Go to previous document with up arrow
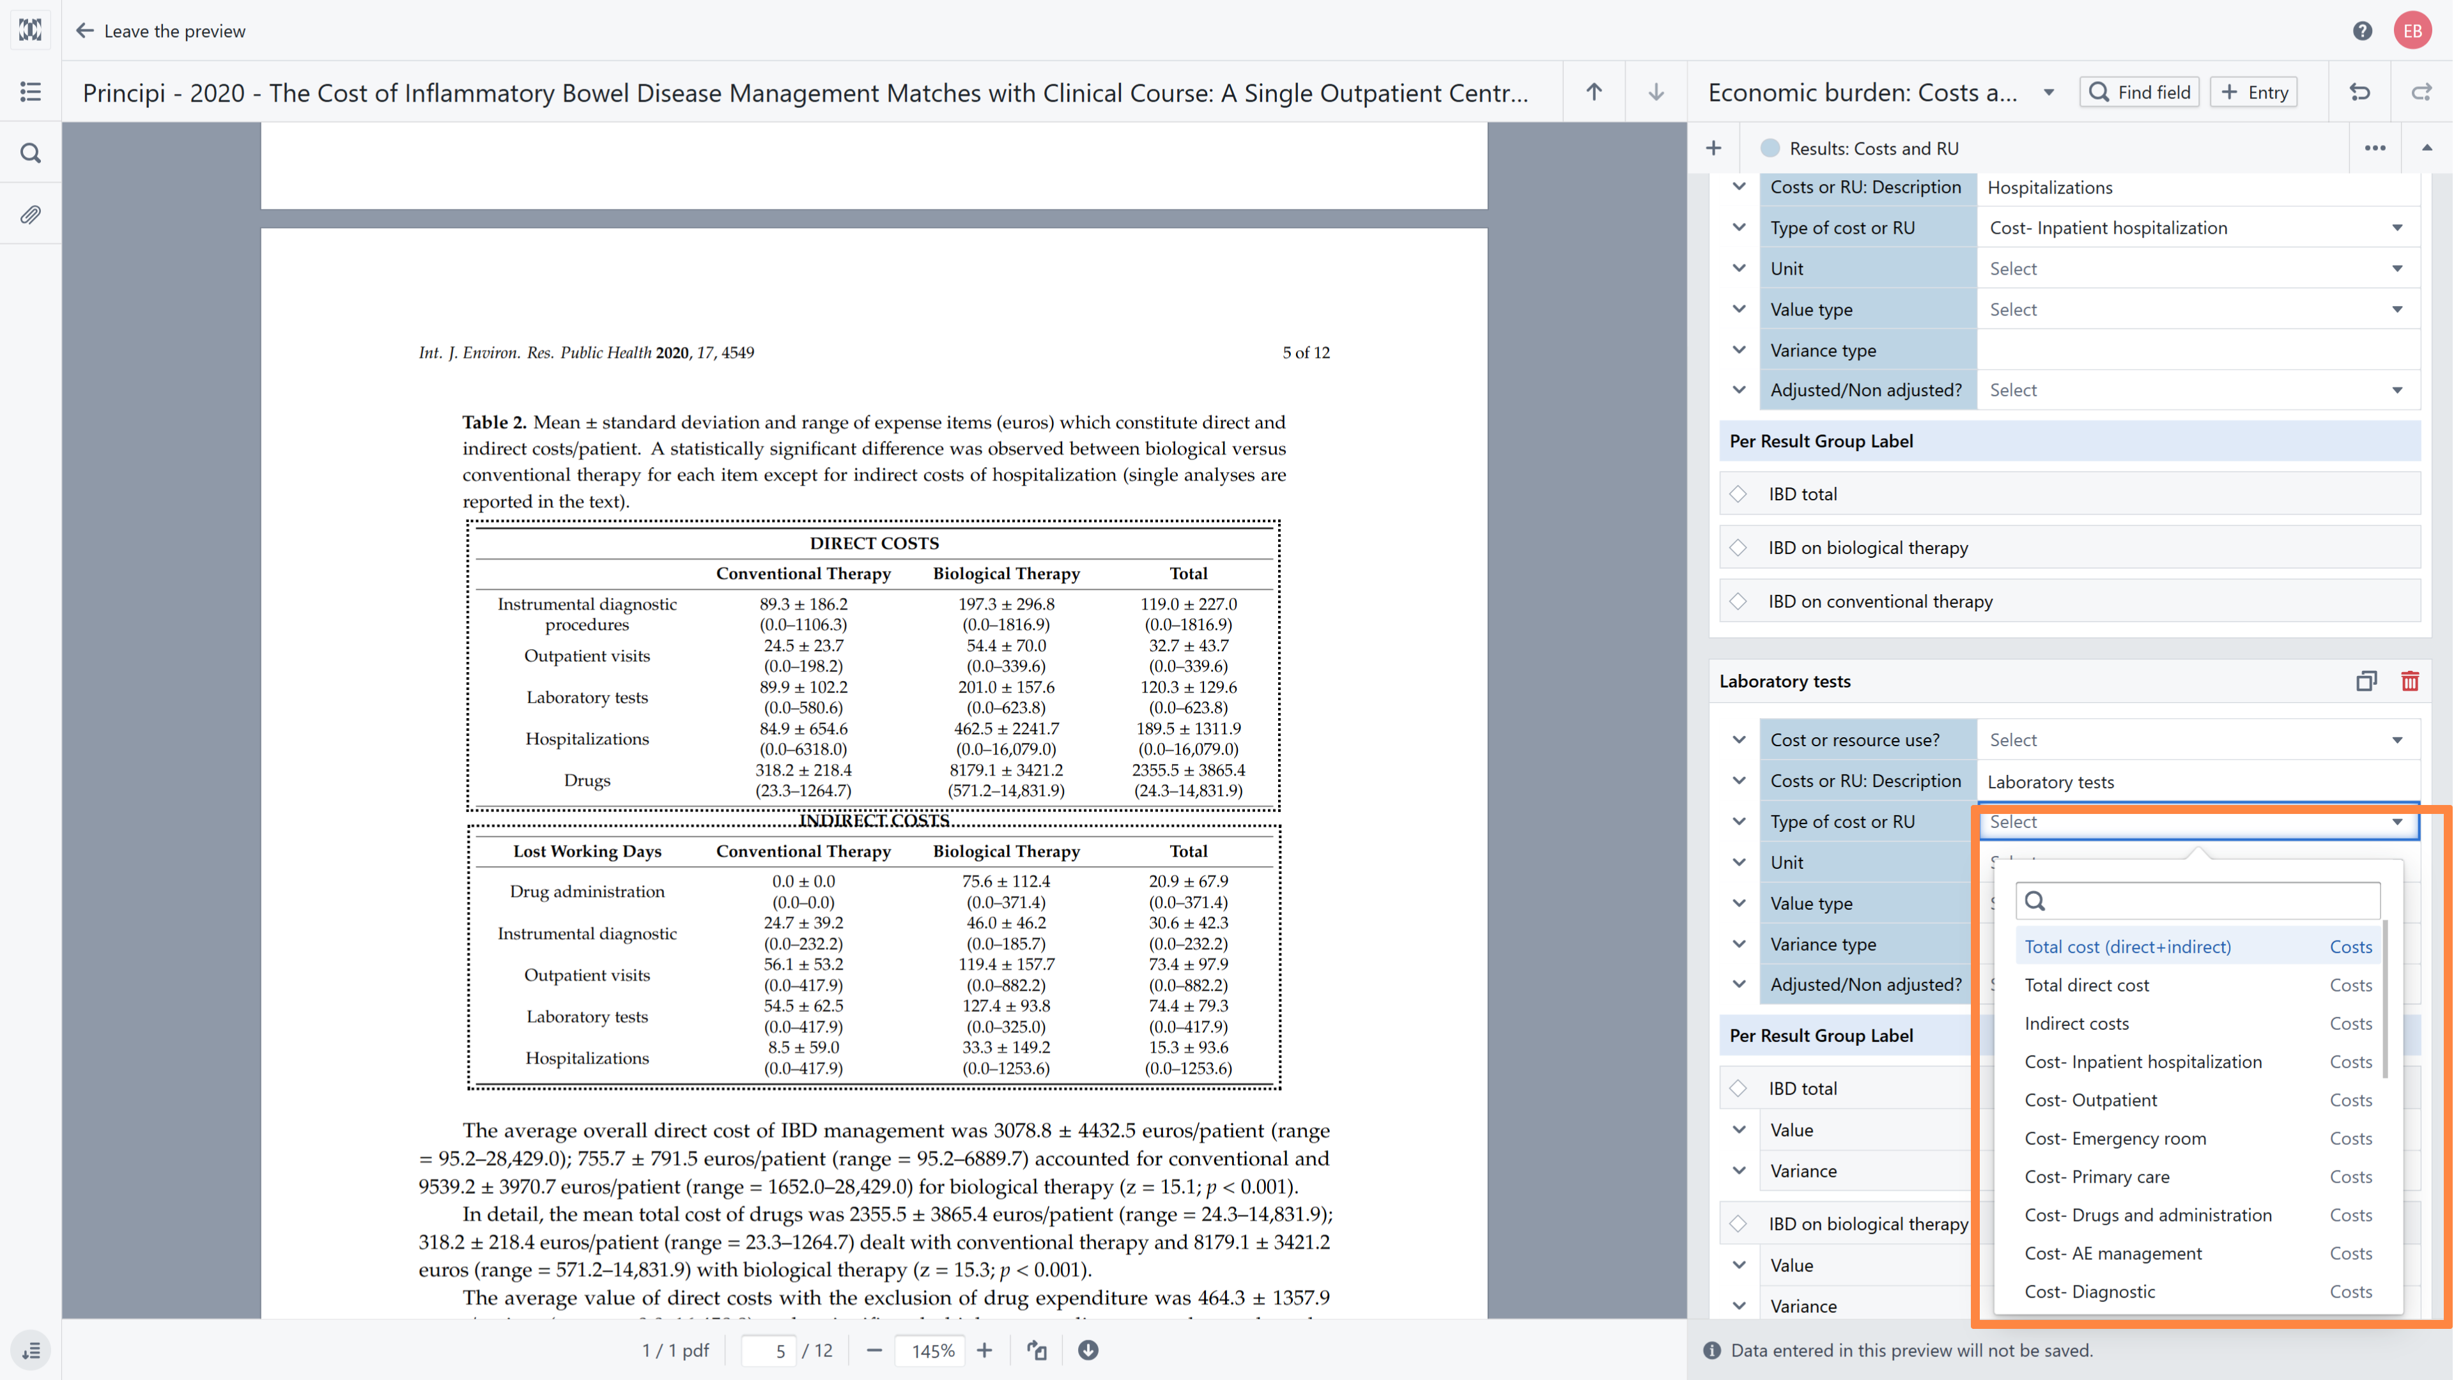This screenshot has height=1380, width=2454. coord(1594,91)
